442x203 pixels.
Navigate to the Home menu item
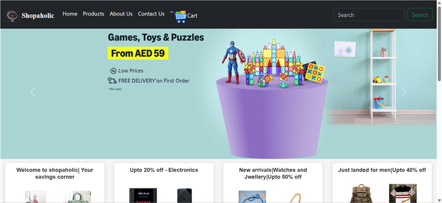[x=70, y=14]
